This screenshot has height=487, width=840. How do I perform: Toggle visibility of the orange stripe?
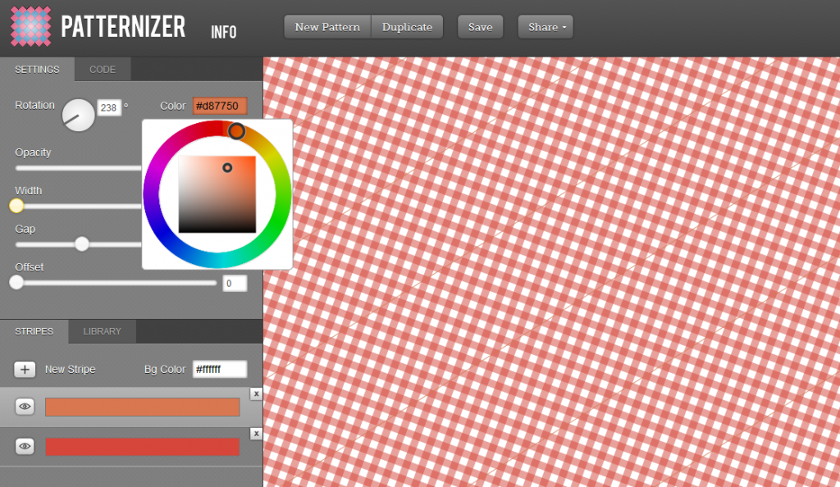click(25, 406)
